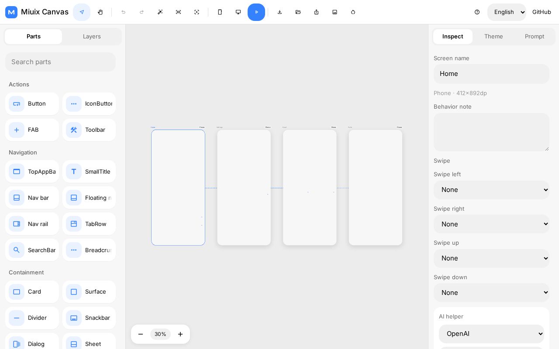The height and width of the screenshot is (349, 559).
Task: Click the share export icon
Action: [x=316, y=12]
